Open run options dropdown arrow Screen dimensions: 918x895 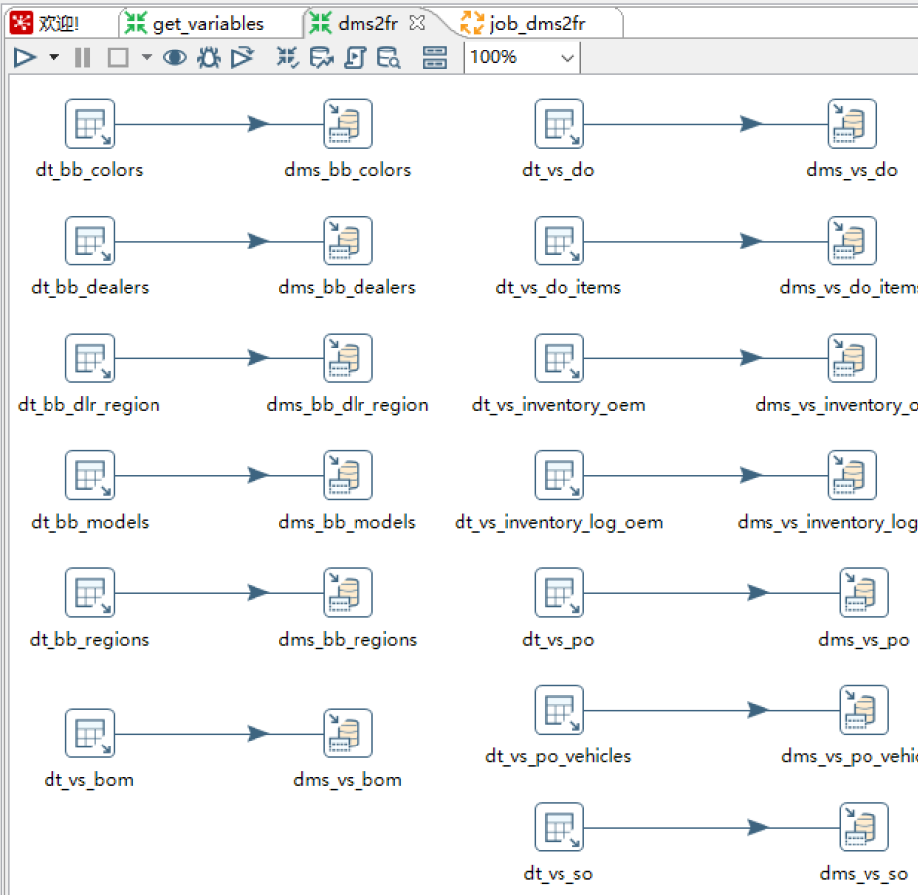coord(53,57)
